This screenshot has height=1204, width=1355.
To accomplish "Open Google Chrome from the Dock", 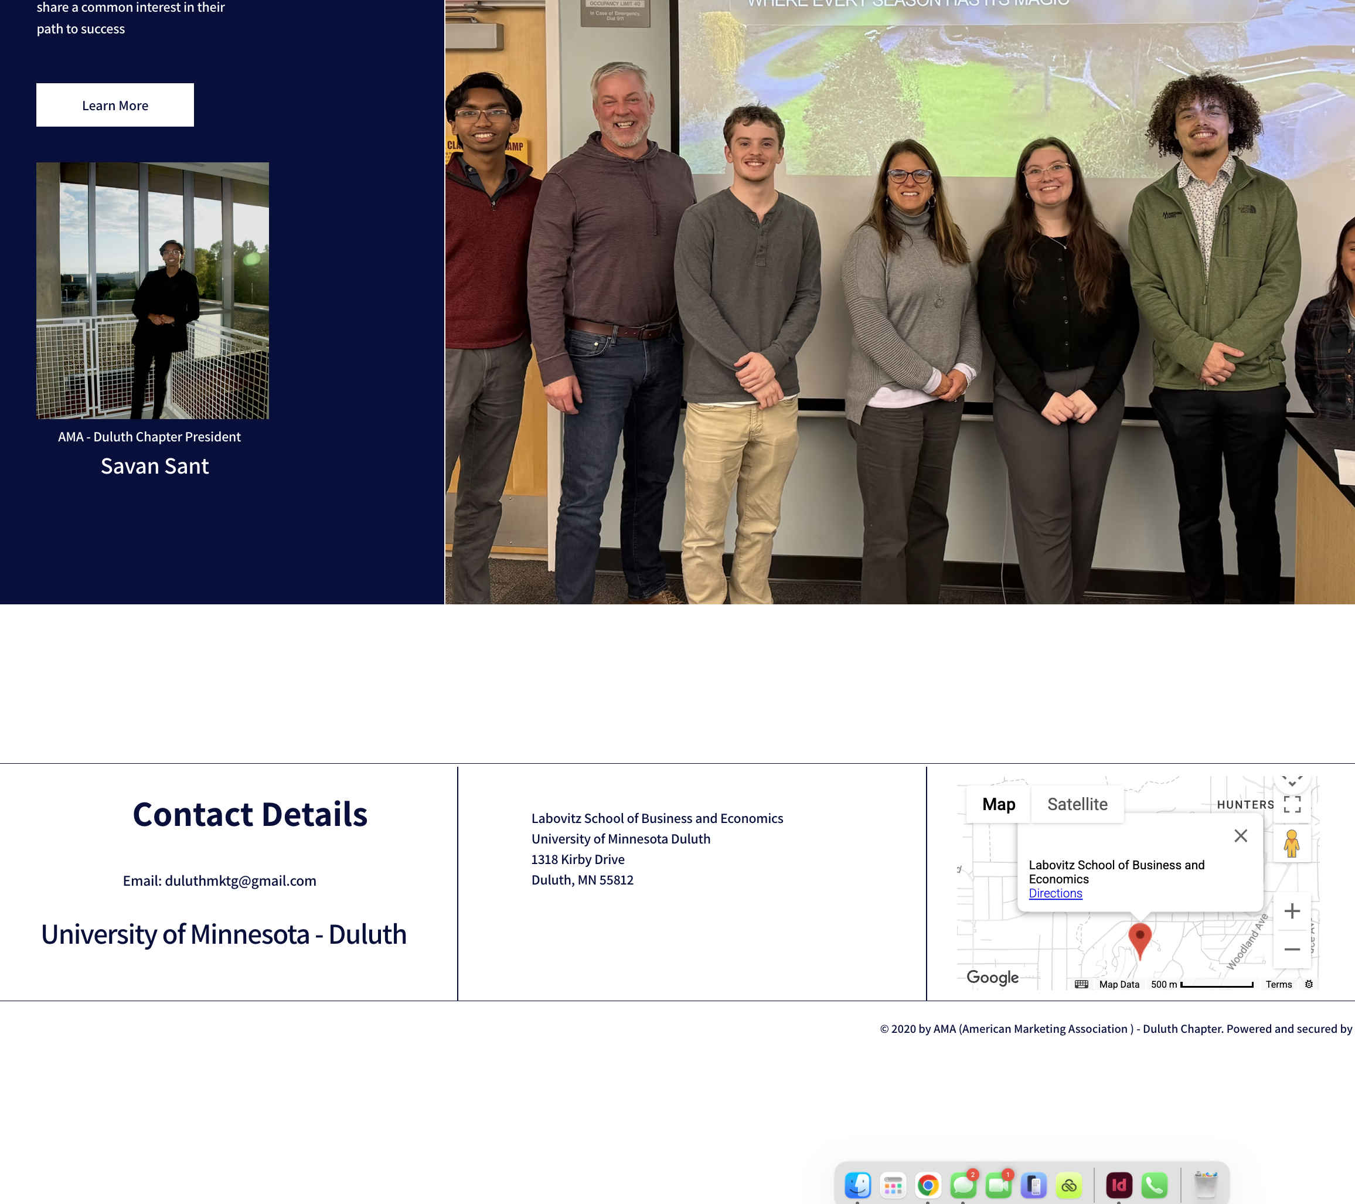I will (x=928, y=1185).
